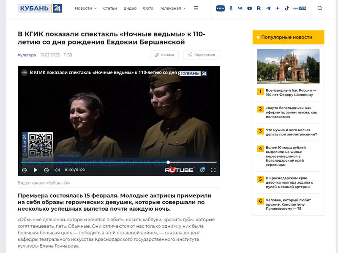Click the Поделиться share button
Screen dimensions: 338x253
tap(202, 55)
